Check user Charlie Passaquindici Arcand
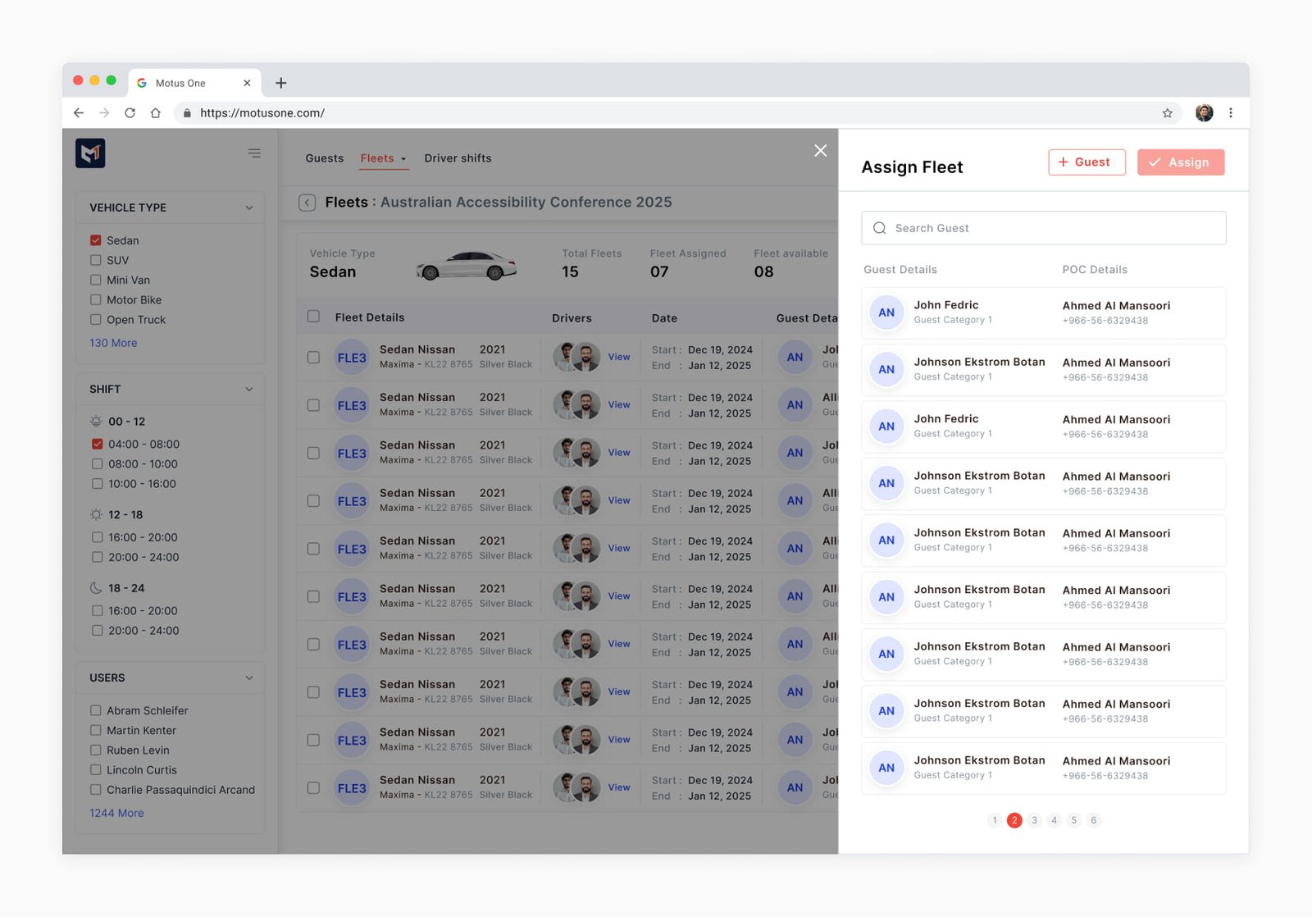 [x=96, y=790]
